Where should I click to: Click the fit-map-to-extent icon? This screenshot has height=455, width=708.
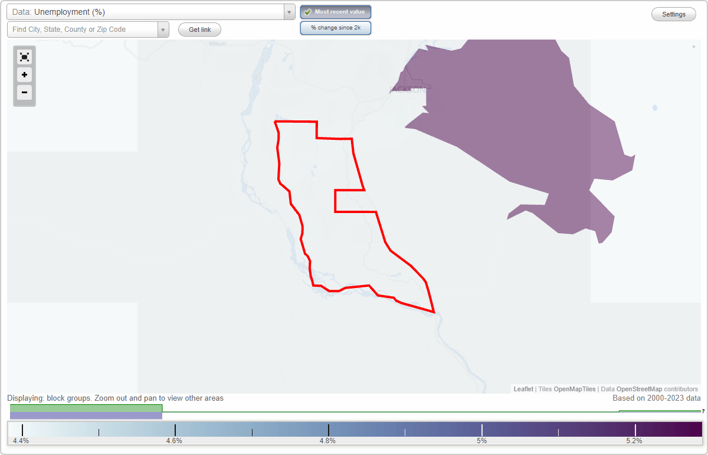coord(24,57)
